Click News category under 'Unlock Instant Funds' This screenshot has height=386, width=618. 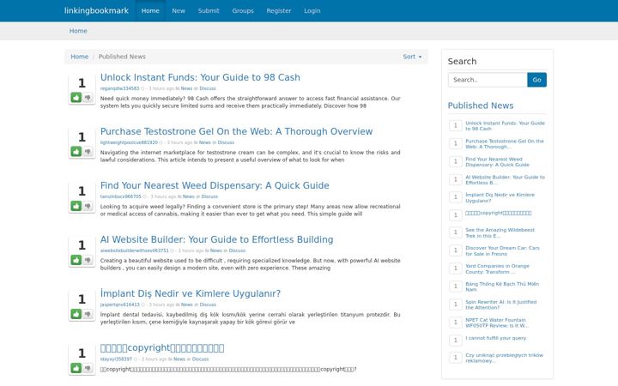186,88
